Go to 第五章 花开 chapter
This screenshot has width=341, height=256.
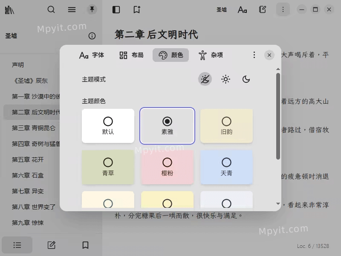point(28,160)
